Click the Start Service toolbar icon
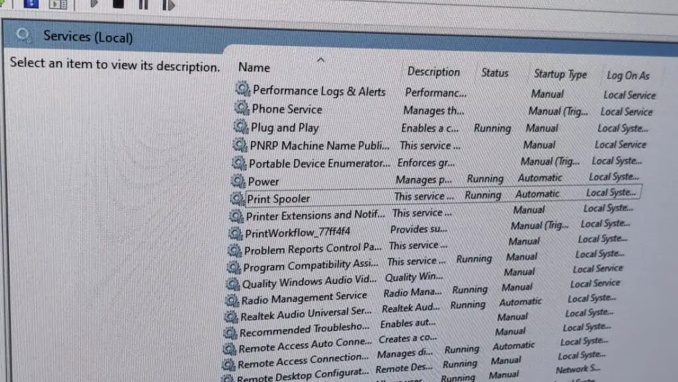 [x=94, y=5]
